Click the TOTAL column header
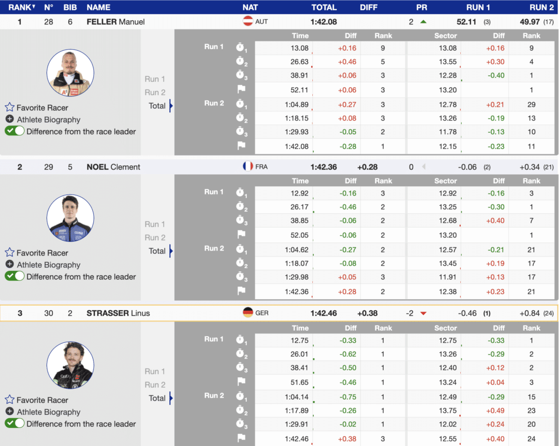559x446 pixels. click(324, 7)
